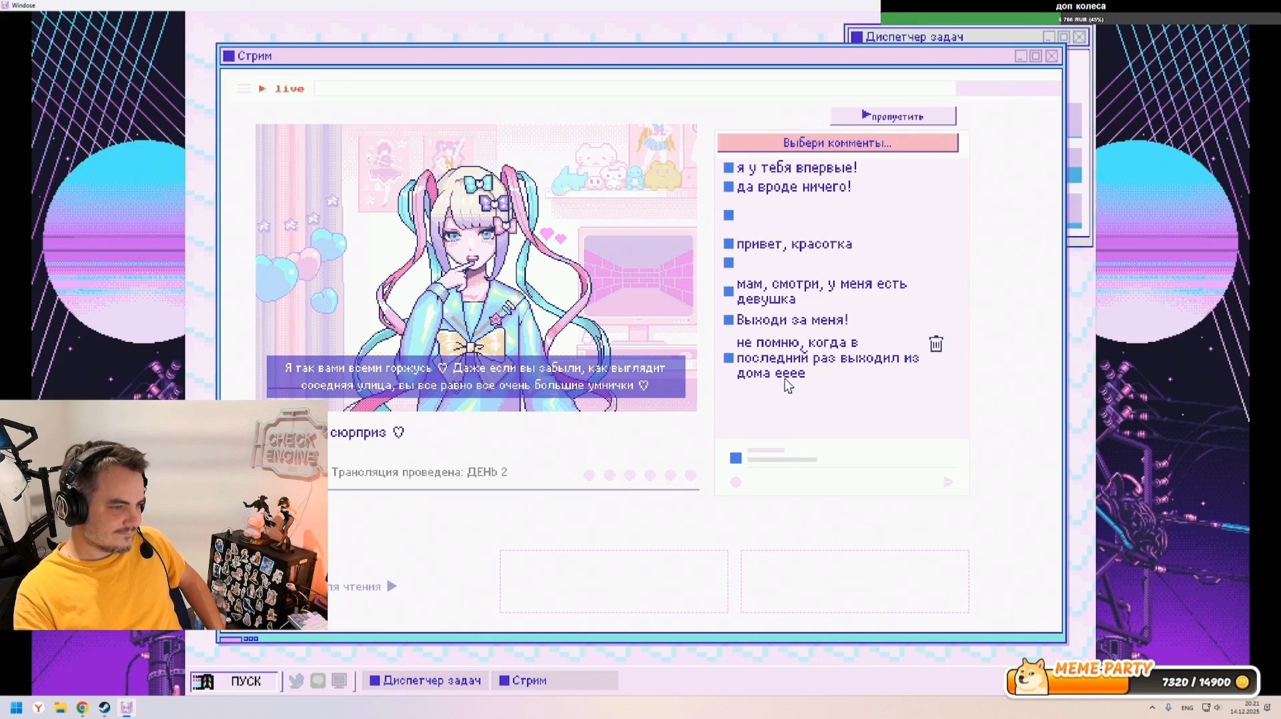The width and height of the screenshot is (1281, 719).
Task: Select comment "привет, красотка"
Action: (x=788, y=244)
